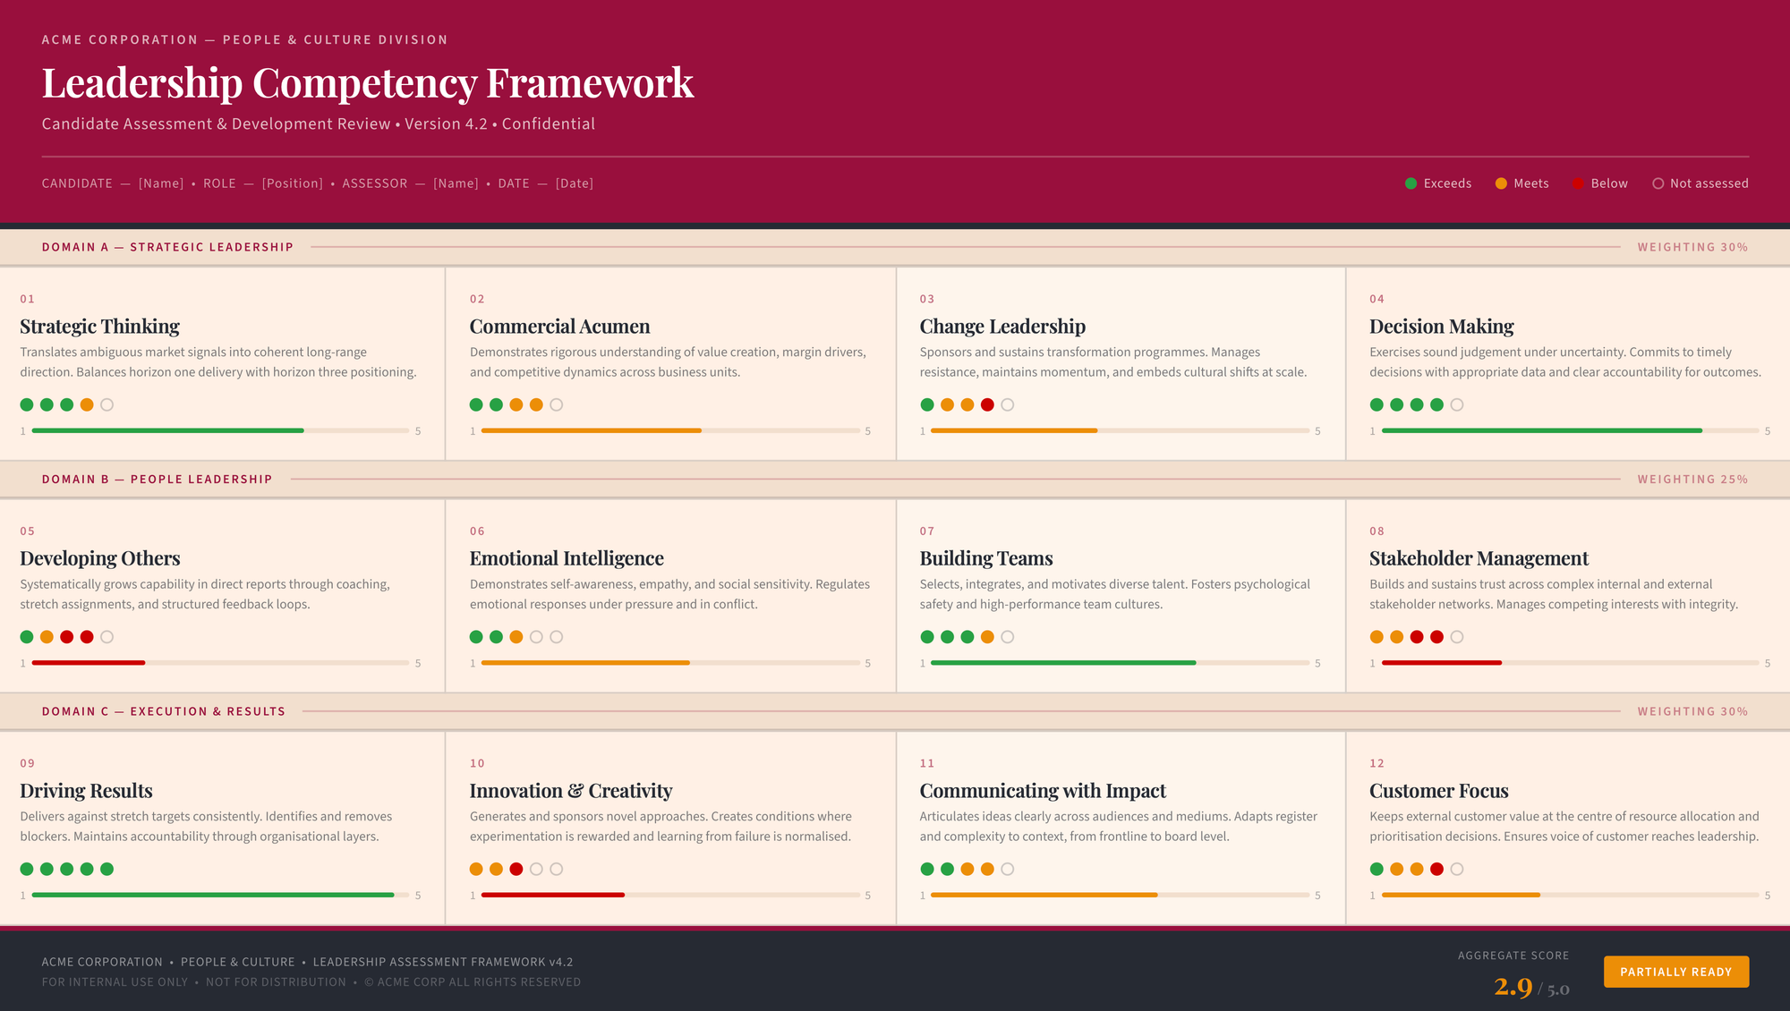Click the hollow Not assessed legend circle

(x=1658, y=183)
